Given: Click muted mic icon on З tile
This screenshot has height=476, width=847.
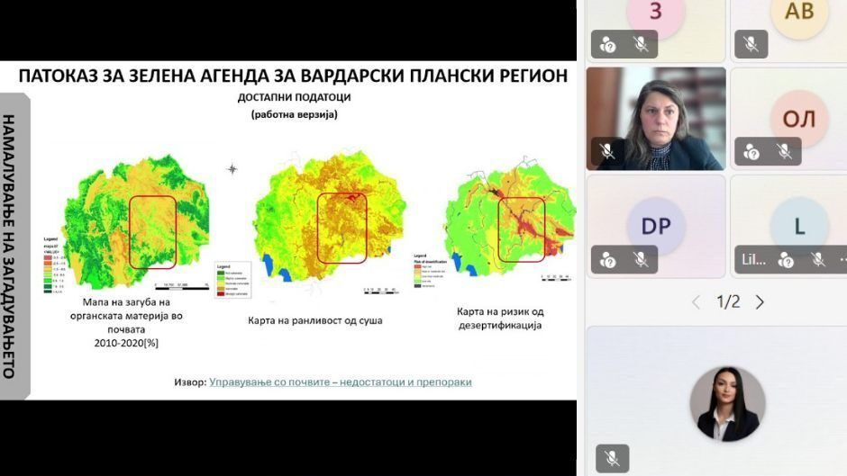Looking at the screenshot, I should [641, 43].
